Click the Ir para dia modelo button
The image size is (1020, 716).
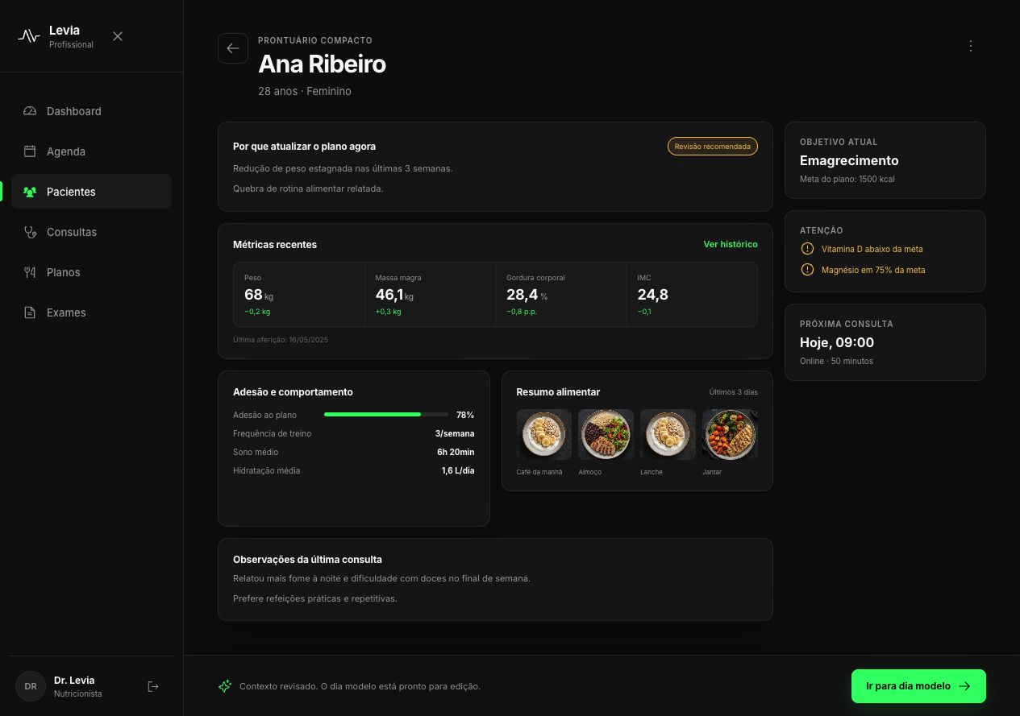(918, 686)
